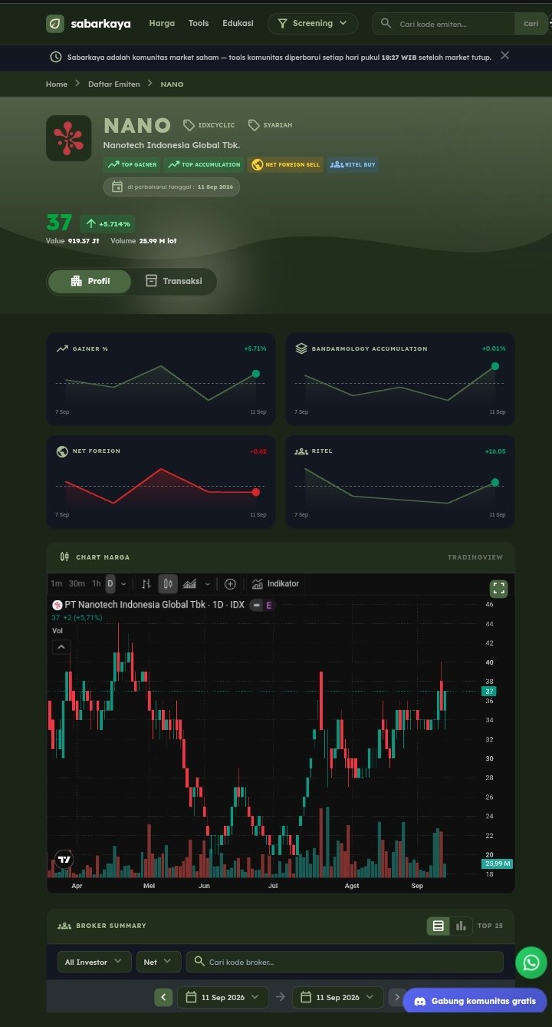This screenshot has width=552, height=1027.
Task: Expand the chart style dropdown arrow
Action: point(207,584)
